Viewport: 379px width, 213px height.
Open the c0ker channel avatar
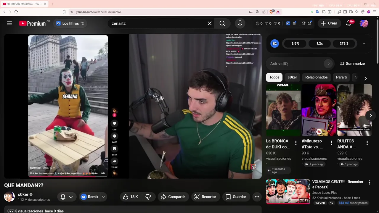[9, 197]
